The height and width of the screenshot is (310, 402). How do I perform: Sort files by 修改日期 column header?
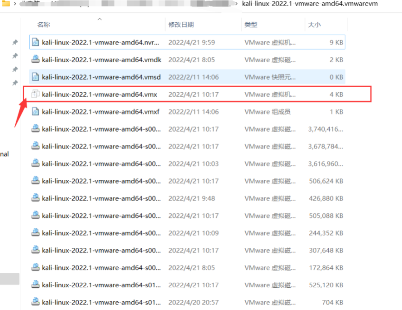[x=181, y=25]
